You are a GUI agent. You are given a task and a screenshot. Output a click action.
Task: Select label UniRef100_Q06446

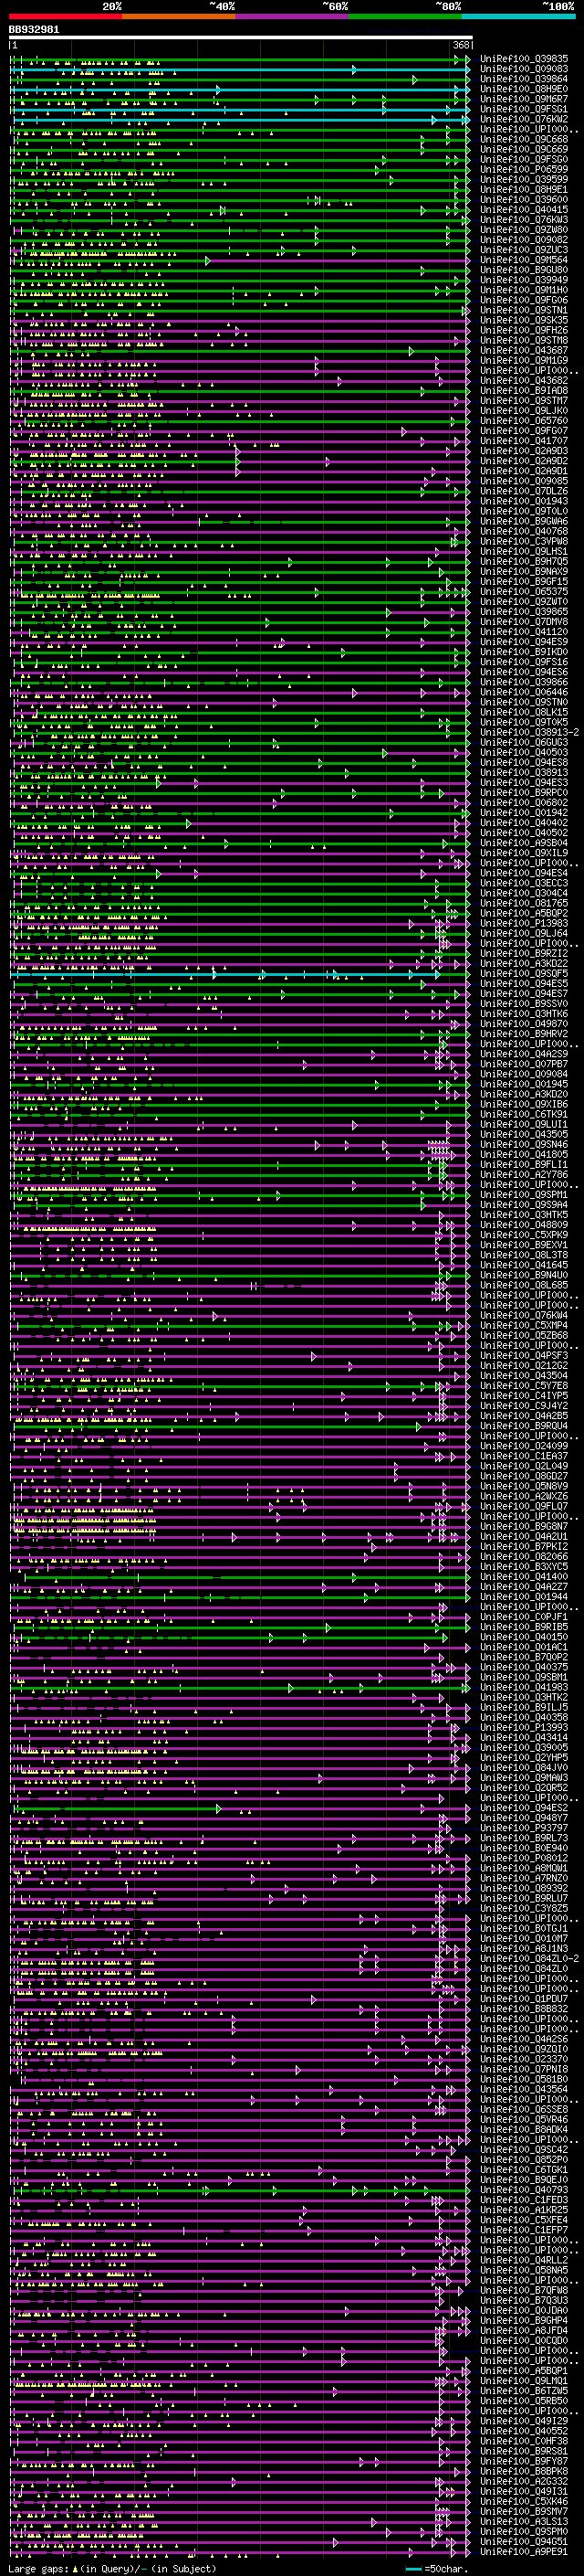[x=524, y=692]
